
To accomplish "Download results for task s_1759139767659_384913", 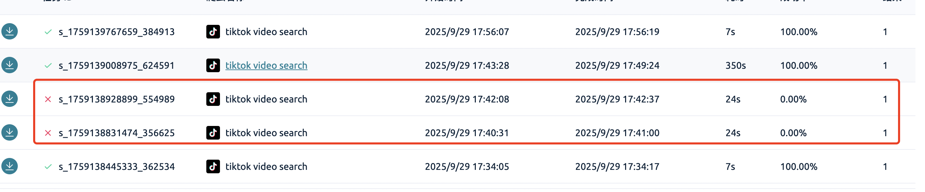I will pos(10,32).
